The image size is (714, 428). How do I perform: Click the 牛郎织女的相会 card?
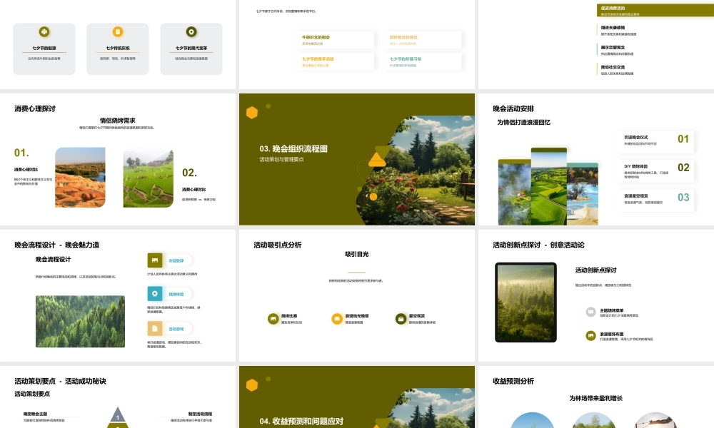336,39
